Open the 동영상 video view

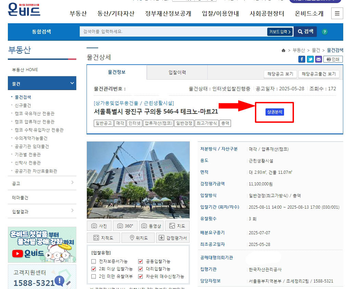tap(151, 226)
